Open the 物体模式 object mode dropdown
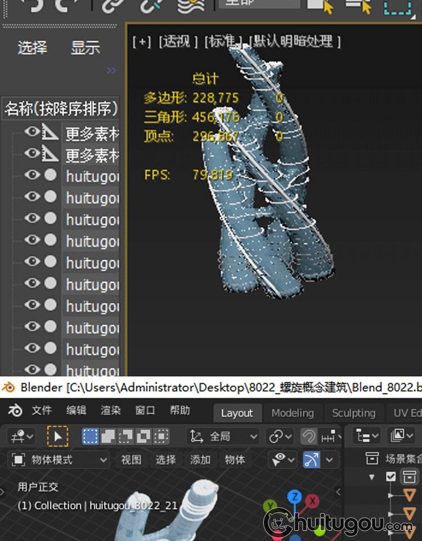Viewport: 422px width, 541px height. pos(60,460)
